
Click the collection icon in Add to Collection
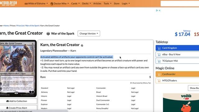tap(7, 101)
